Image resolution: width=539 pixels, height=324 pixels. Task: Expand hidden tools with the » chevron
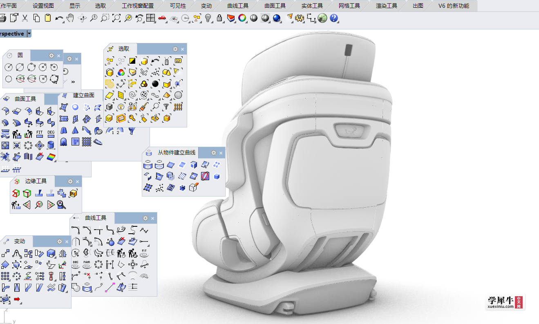[x=73, y=82]
